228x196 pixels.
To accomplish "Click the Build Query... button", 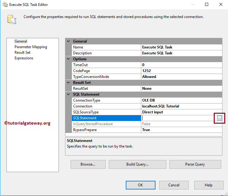I will (x=138, y=164).
